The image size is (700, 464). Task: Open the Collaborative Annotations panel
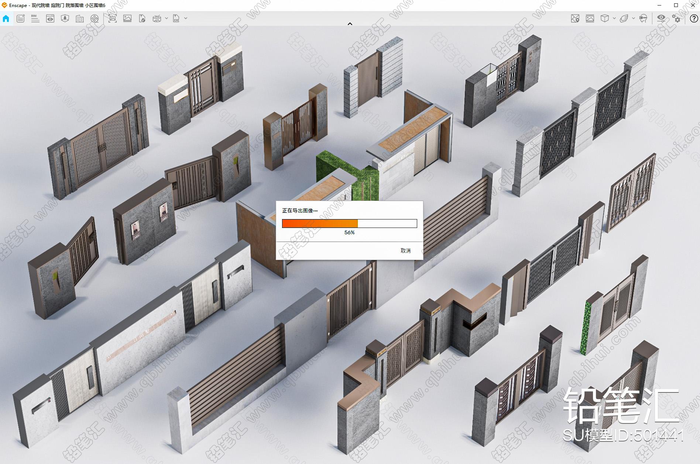click(x=21, y=18)
